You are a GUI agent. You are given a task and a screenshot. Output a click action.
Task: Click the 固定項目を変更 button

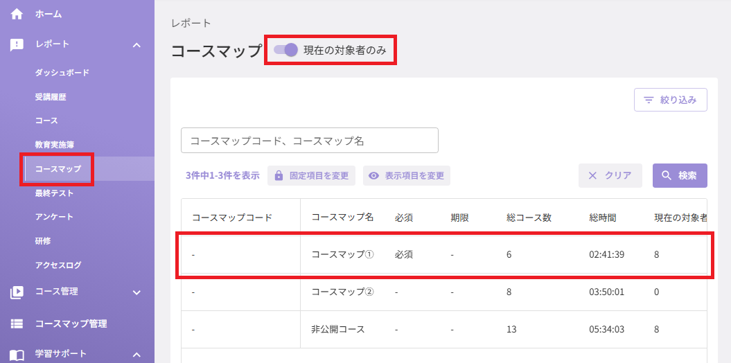(x=311, y=176)
